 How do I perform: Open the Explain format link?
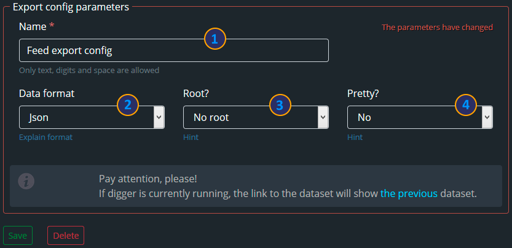click(x=45, y=138)
